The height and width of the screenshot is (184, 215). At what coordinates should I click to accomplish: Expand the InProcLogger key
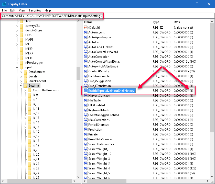[x=17, y=63]
